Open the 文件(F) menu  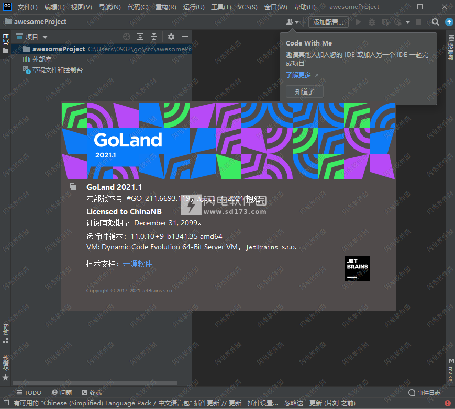pyautogui.click(x=28, y=7)
